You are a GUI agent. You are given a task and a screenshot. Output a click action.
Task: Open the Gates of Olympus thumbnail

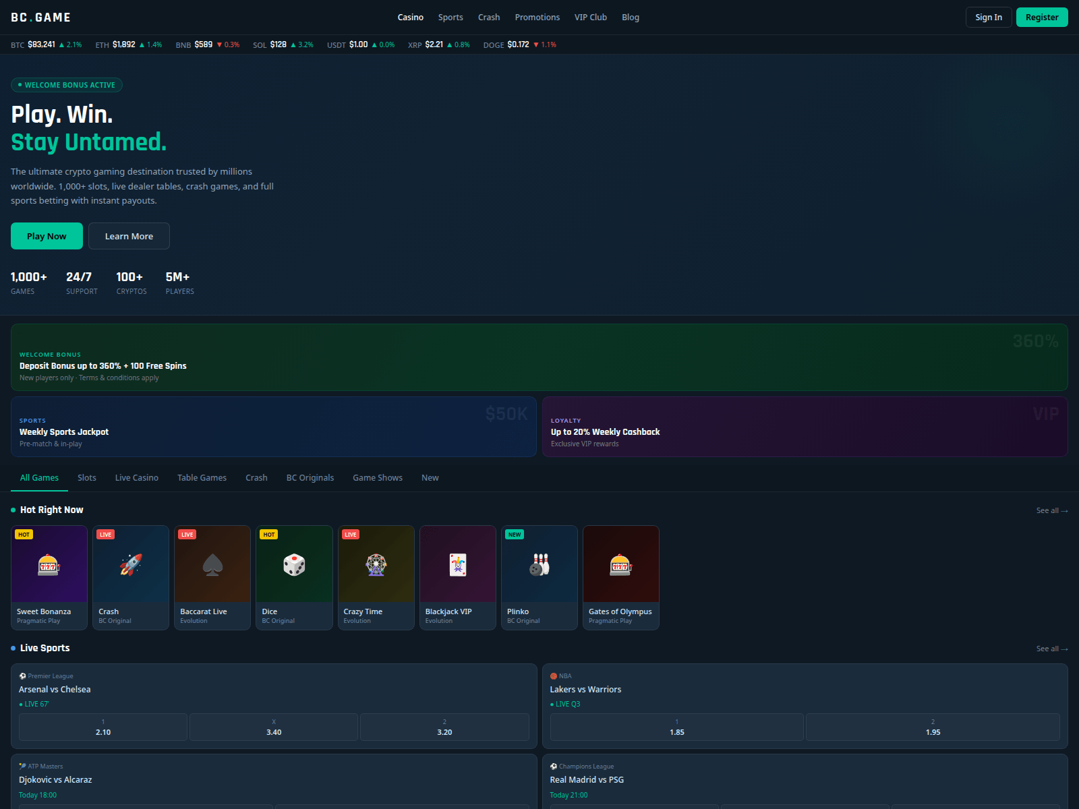(x=620, y=577)
